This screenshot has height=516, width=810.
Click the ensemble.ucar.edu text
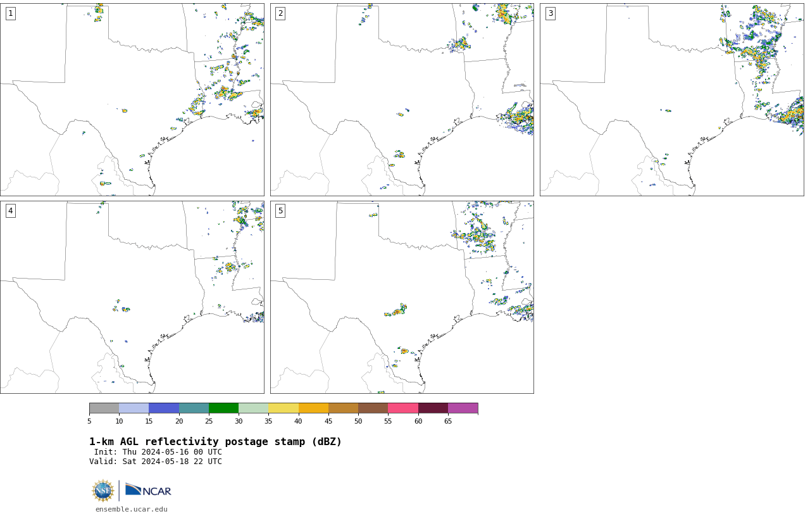pyautogui.click(x=132, y=509)
